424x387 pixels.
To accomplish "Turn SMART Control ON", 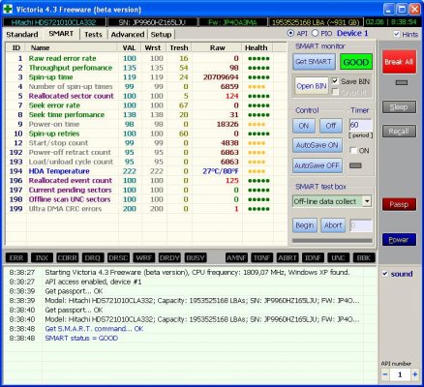I will pyautogui.click(x=304, y=126).
